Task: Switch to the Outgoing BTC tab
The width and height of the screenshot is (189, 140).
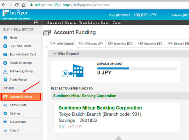Action: pyautogui.click(x=150, y=44)
